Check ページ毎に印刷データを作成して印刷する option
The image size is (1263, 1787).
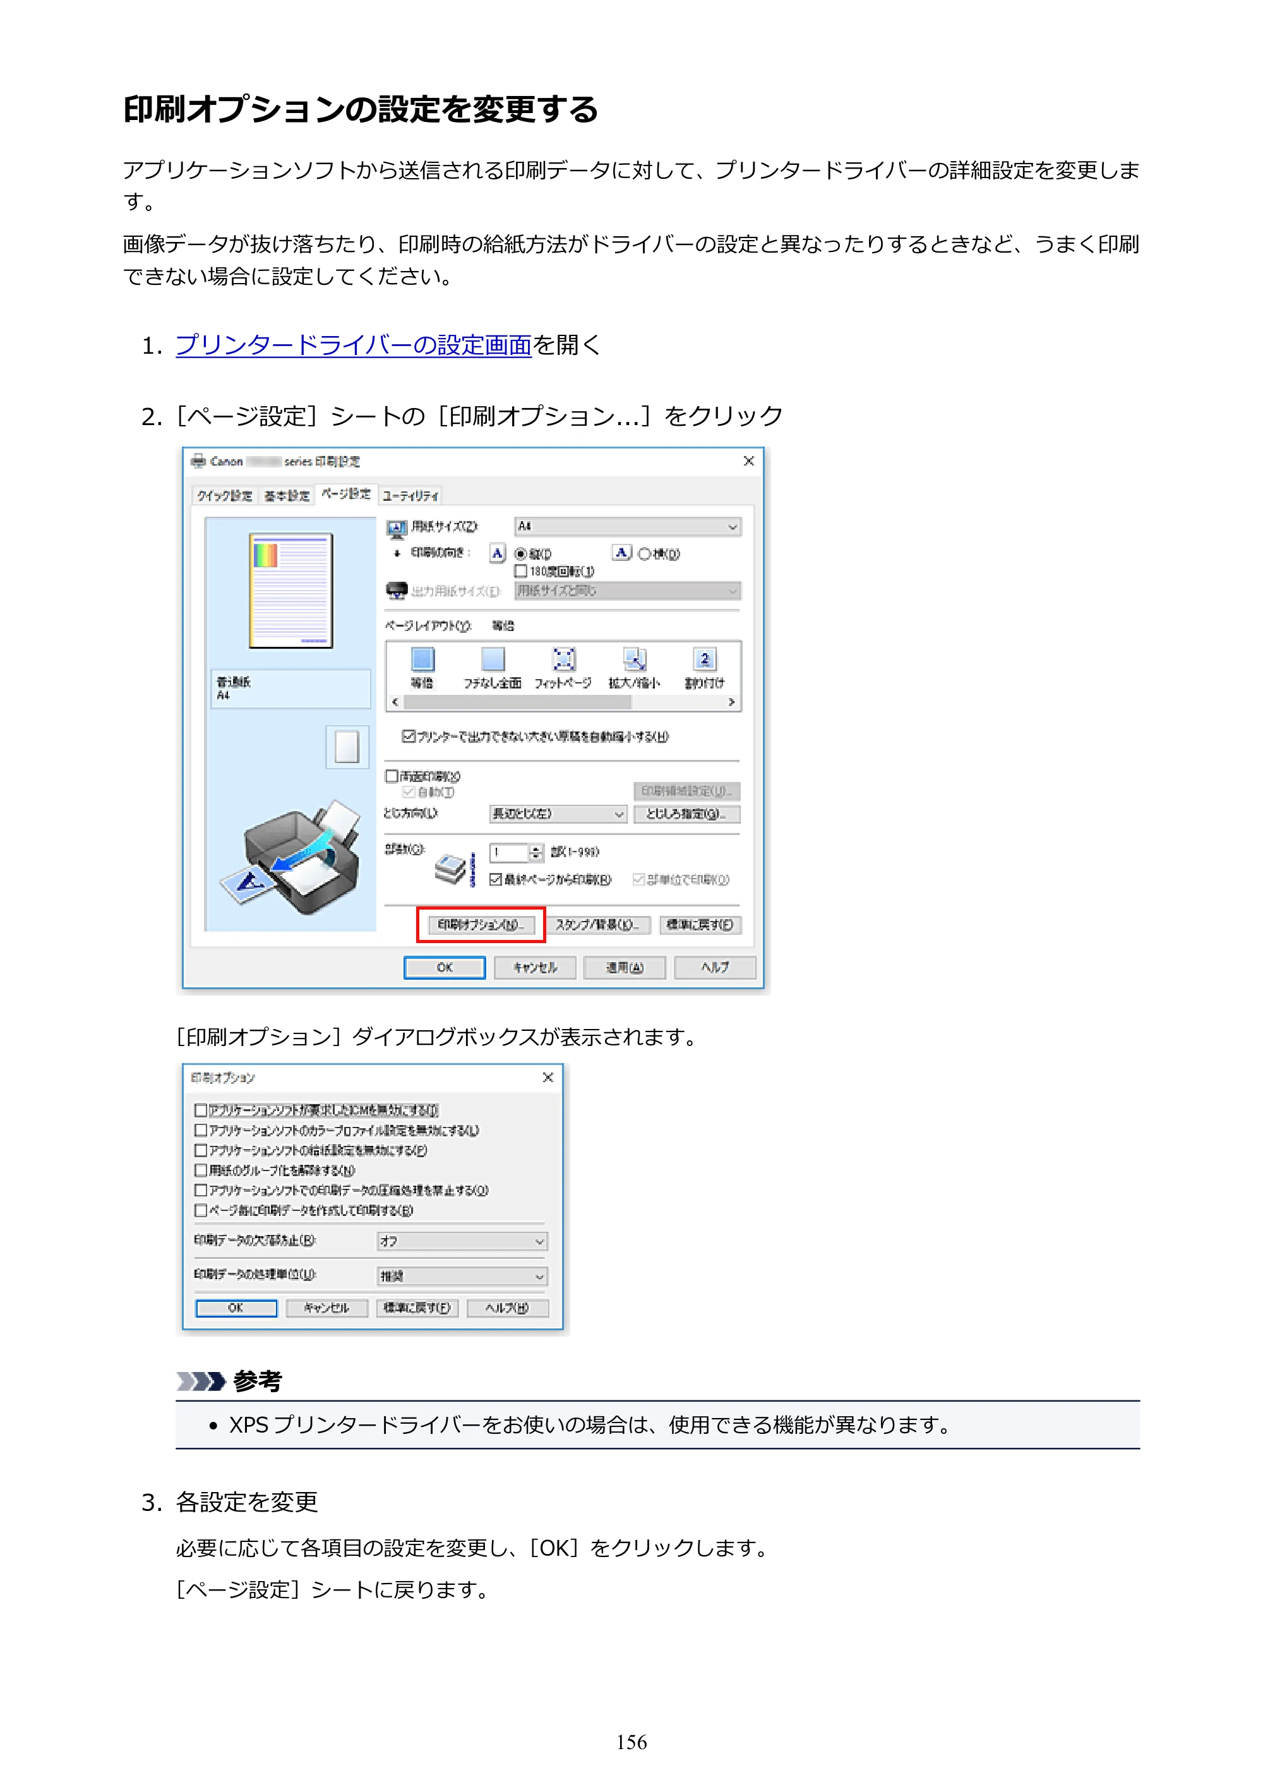coord(201,1210)
